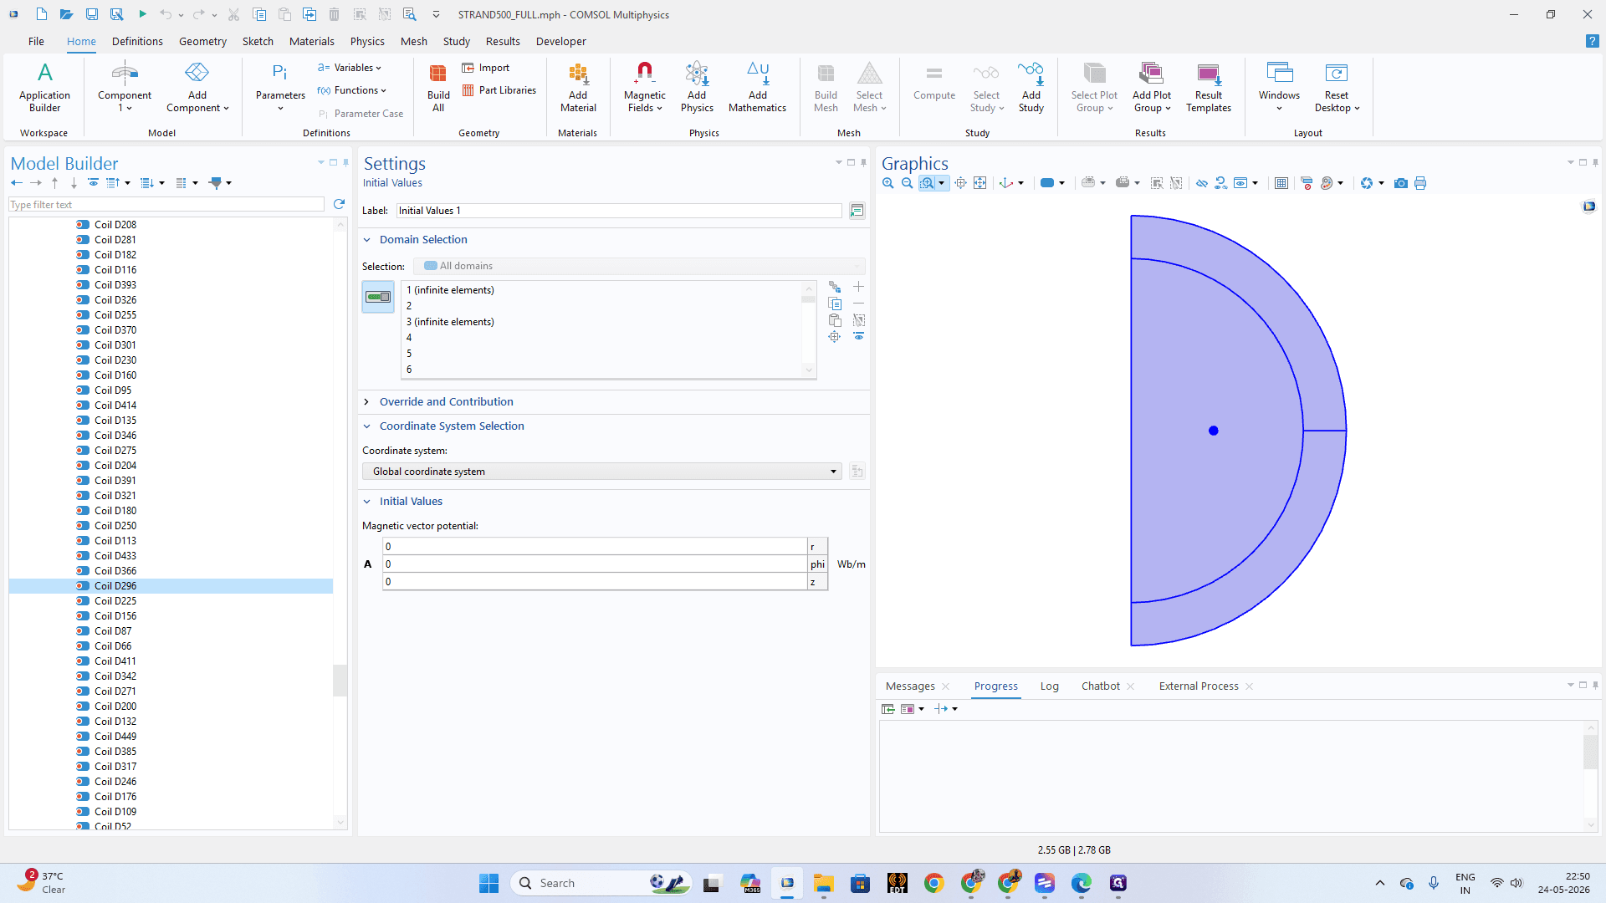The height and width of the screenshot is (903, 1606).
Task: Click print icon in Graphics toolbar
Action: [1420, 183]
